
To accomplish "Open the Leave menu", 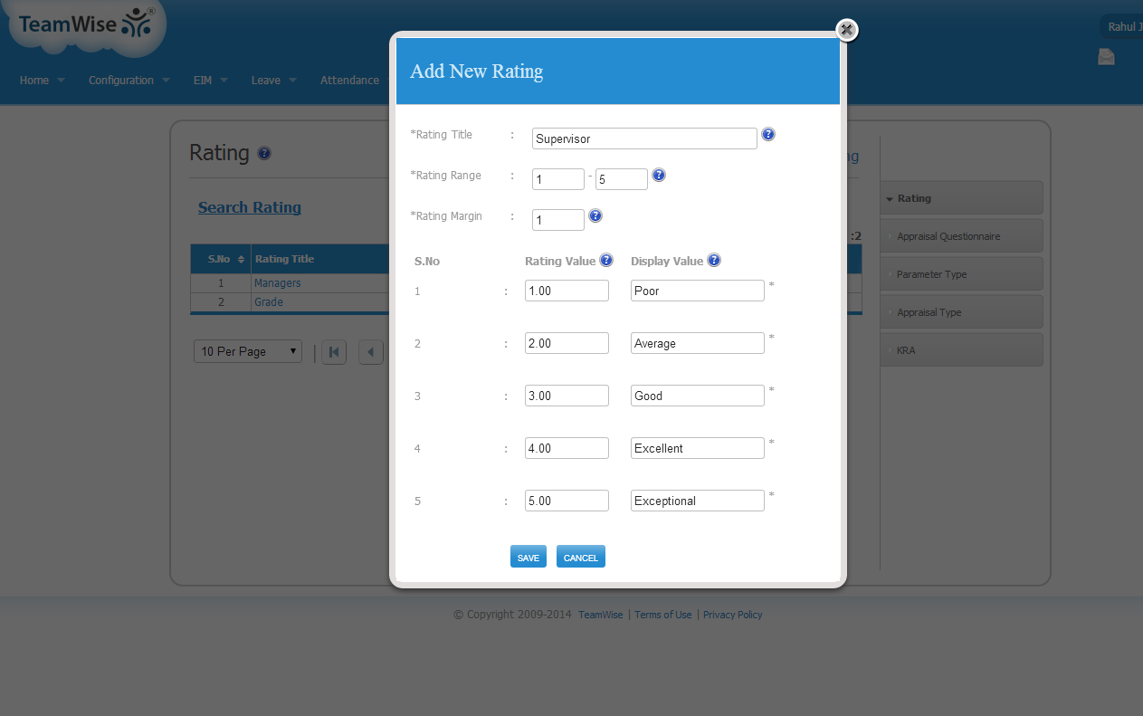I will (273, 81).
